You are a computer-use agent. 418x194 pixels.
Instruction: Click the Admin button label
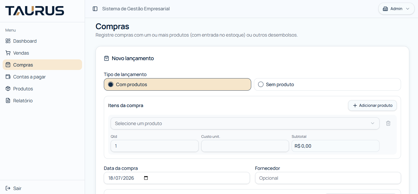tap(396, 9)
